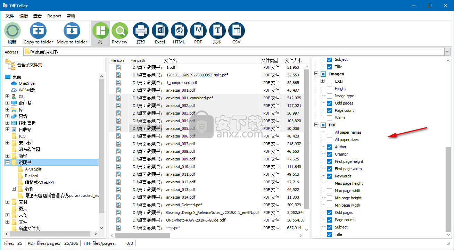Sort by 文件类型 column header
Screen dimensions: 454x250
pos(271,60)
